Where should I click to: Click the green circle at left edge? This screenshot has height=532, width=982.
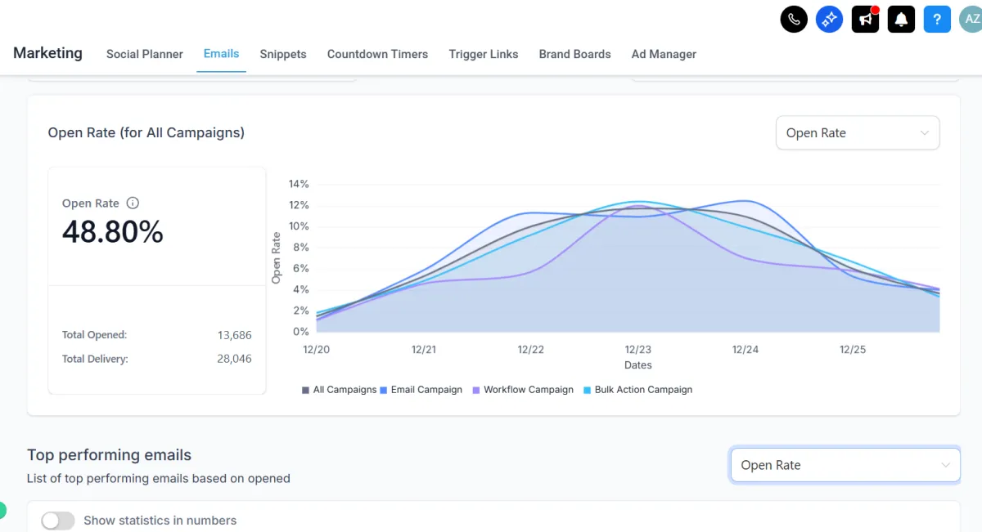[2, 511]
